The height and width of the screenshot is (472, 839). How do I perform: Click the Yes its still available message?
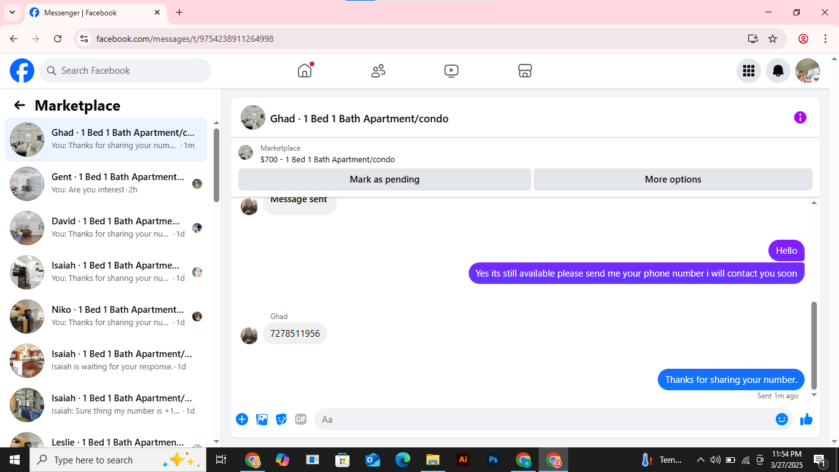click(x=636, y=273)
